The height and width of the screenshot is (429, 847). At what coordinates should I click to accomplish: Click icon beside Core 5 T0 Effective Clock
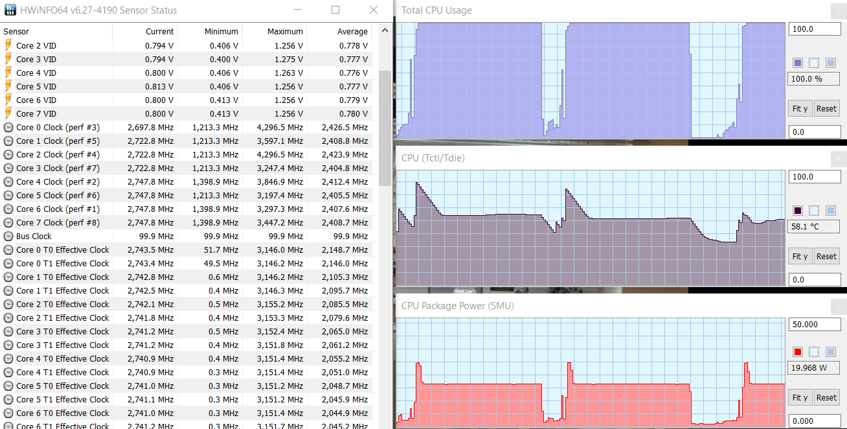click(x=8, y=386)
